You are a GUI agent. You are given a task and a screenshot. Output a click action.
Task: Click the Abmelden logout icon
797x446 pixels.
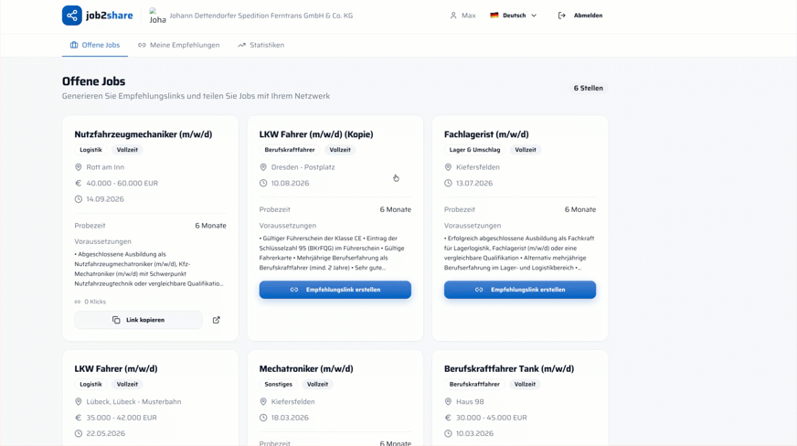(x=562, y=16)
